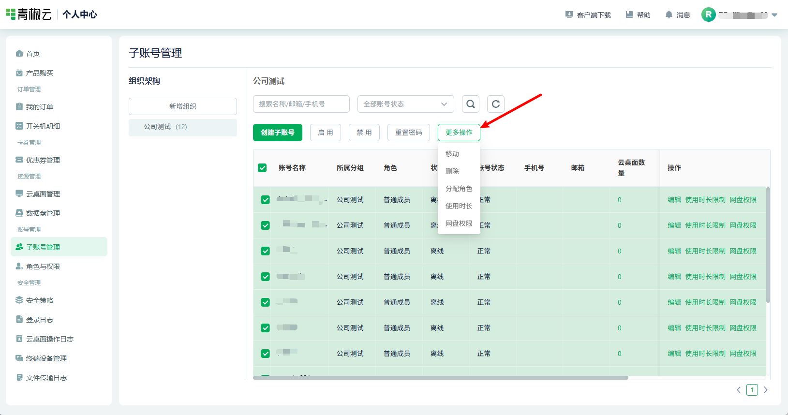
Task: Select 公司测试 (12) in the organization tree
Action: [x=183, y=127]
